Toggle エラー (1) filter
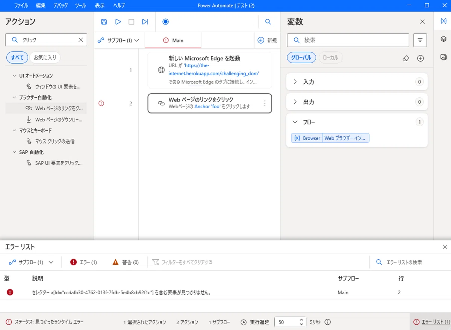The width and height of the screenshot is (451, 330). pos(83,262)
